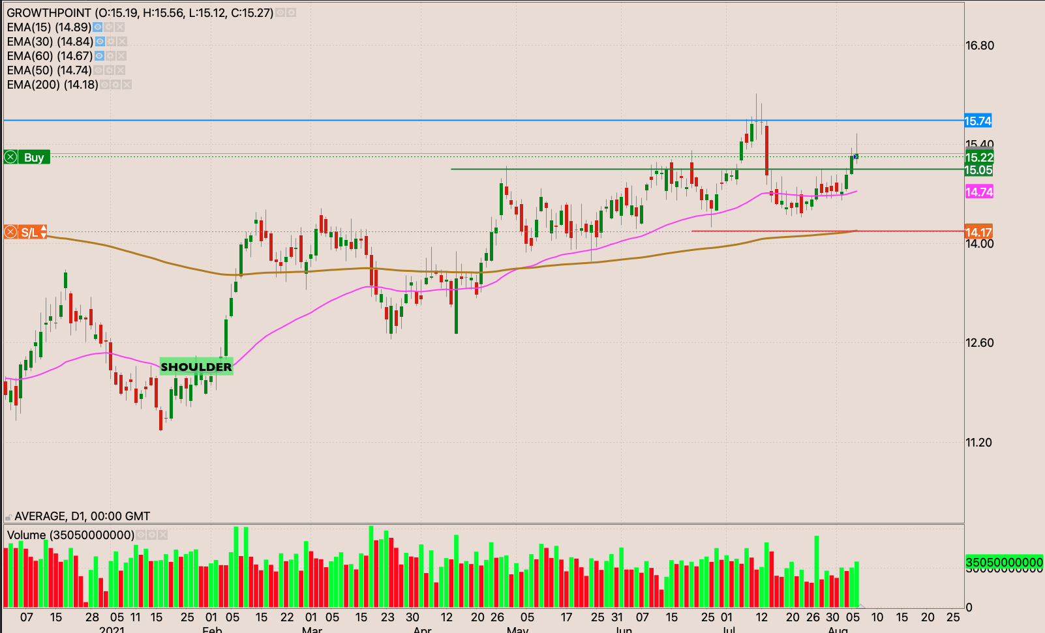Open GROWTHPOINT price series settings gear

[x=291, y=13]
